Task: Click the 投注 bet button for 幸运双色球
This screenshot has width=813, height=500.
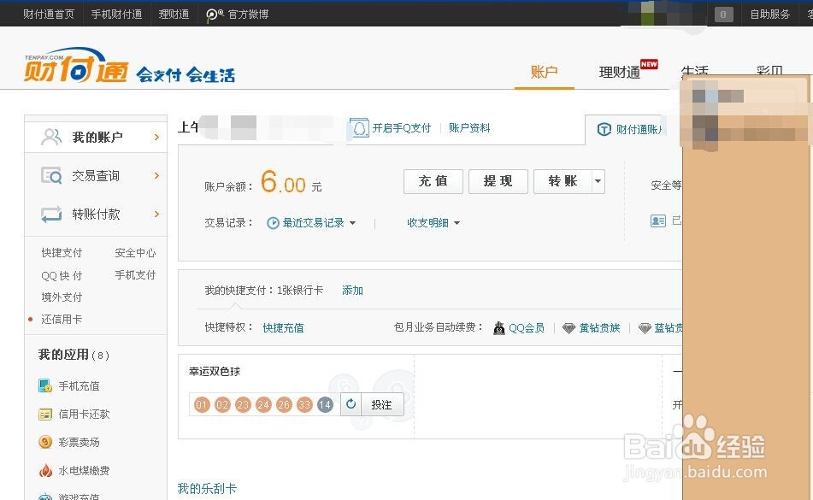Action: tap(382, 404)
